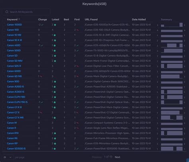Open the 25 per page dropdown

(x=8, y=157)
